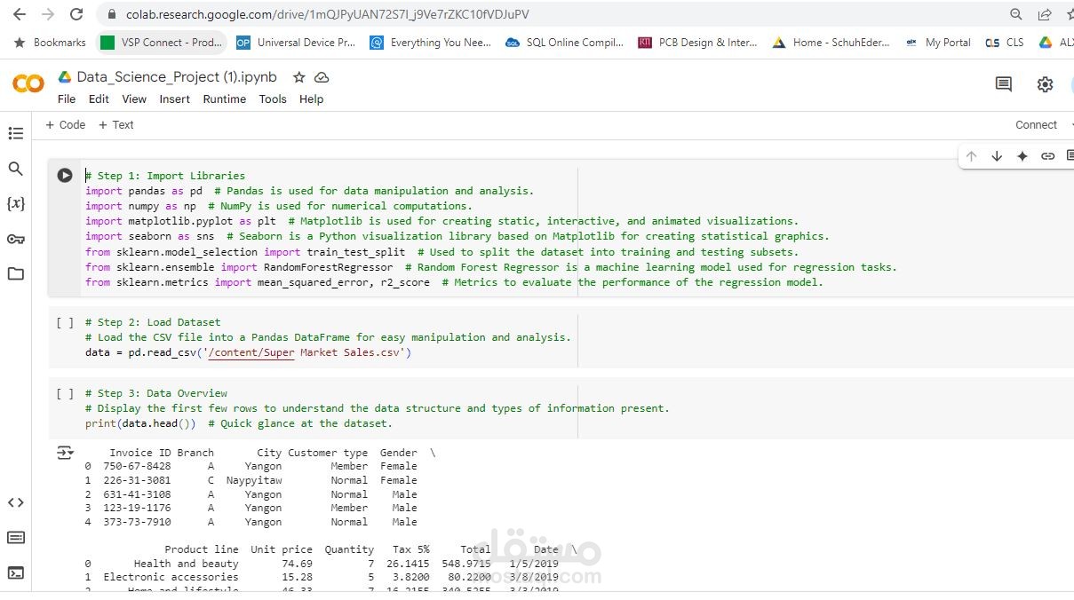The height and width of the screenshot is (600, 1074).
Task: Open the CLS bookmark
Action: pos(1005,42)
